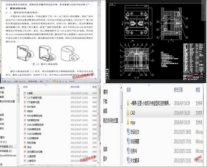Switch to Web Layout view in Word status bar
Viewport: 207px width, 167px height.
pos(60,81)
